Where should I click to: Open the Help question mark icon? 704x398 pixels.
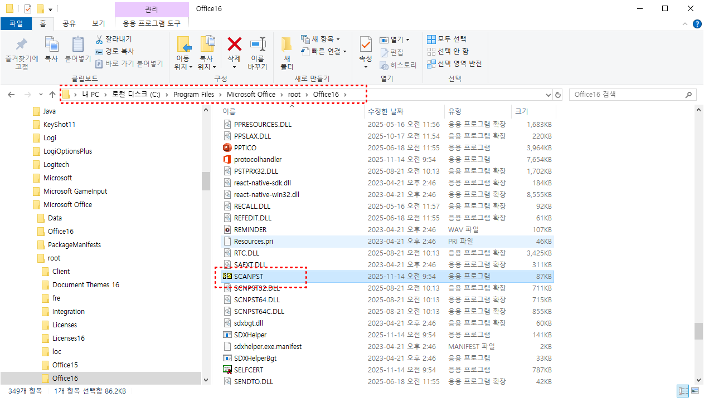(x=697, y=24)
